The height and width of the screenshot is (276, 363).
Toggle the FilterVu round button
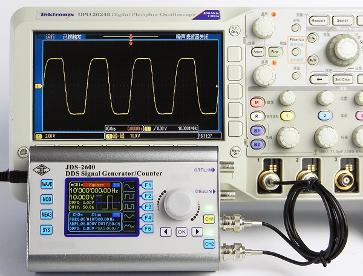[x=296, y=52]
